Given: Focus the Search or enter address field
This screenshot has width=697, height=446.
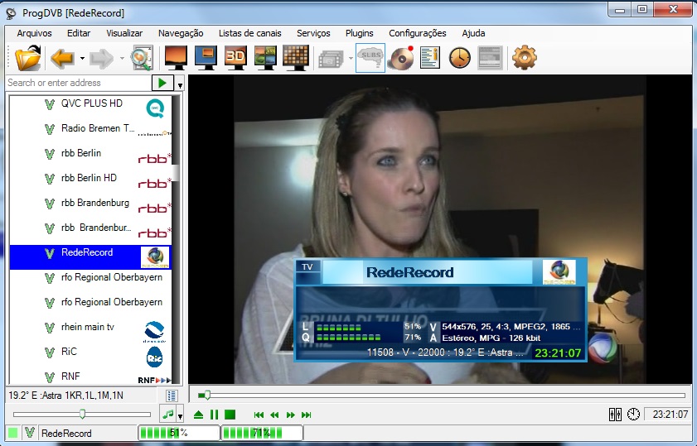Looking at the screenshot, I should [x=79, y=83].
